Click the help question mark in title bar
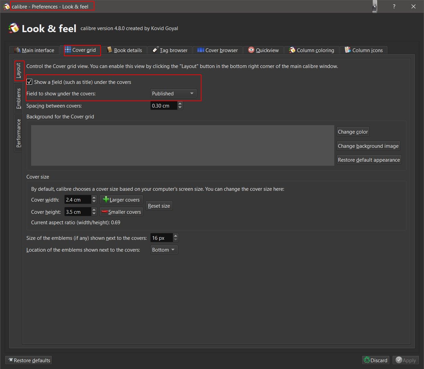 pos(394,6)
